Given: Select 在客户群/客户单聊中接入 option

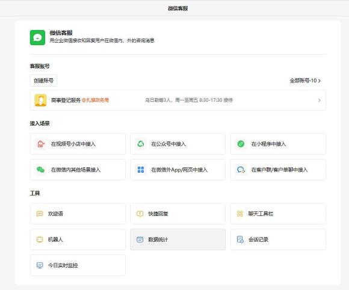Looking at the screenshot, I should (x=278, y=170).
